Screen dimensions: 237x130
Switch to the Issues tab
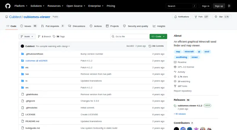(x=28, y=26)
